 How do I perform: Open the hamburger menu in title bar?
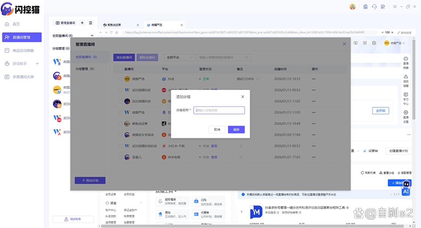click(x=395, y=7)
